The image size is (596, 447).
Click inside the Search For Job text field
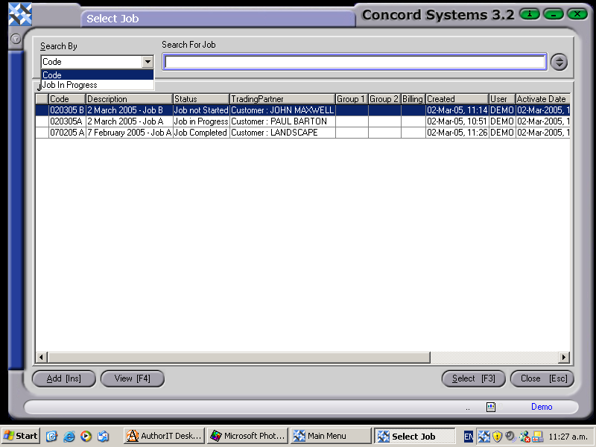pyautogui.click(x=354, y=62)
